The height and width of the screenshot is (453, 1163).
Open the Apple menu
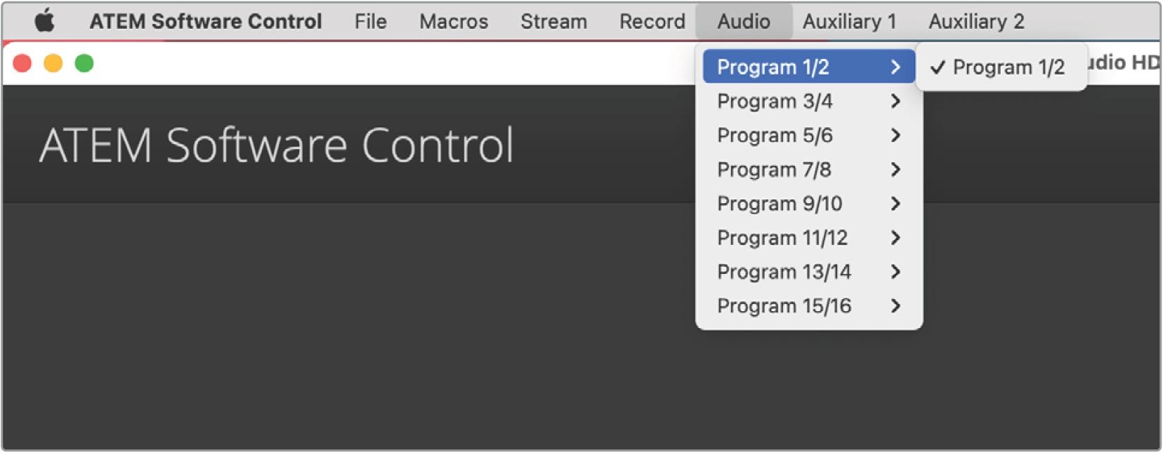45,21
